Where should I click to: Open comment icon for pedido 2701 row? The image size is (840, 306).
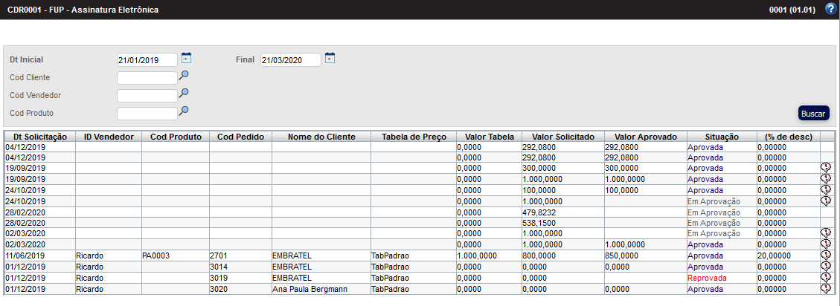[x=825, y=255]
